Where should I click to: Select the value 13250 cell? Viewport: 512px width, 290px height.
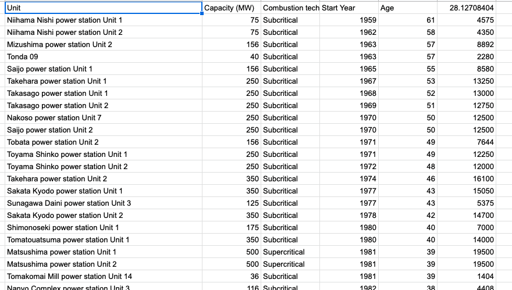(467, 81)
